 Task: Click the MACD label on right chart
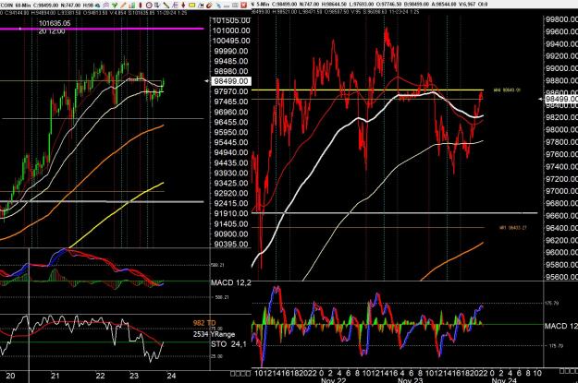[561, 326]
